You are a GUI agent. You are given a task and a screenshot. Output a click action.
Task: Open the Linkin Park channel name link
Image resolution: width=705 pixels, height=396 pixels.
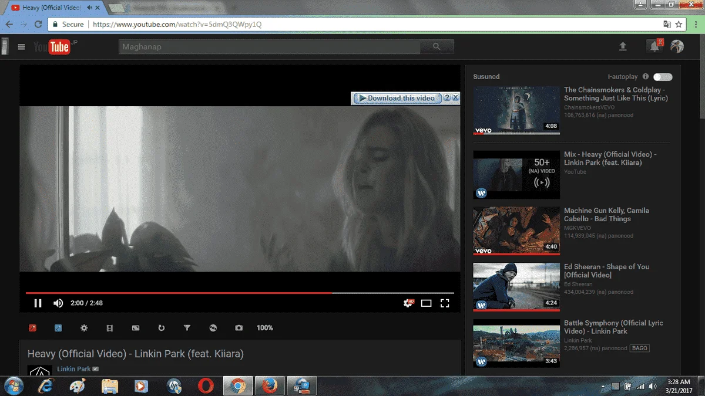74,369
